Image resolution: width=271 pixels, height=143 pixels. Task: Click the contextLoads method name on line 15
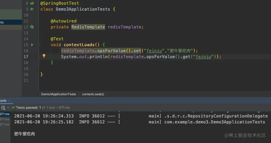click(x=79, y=45)
